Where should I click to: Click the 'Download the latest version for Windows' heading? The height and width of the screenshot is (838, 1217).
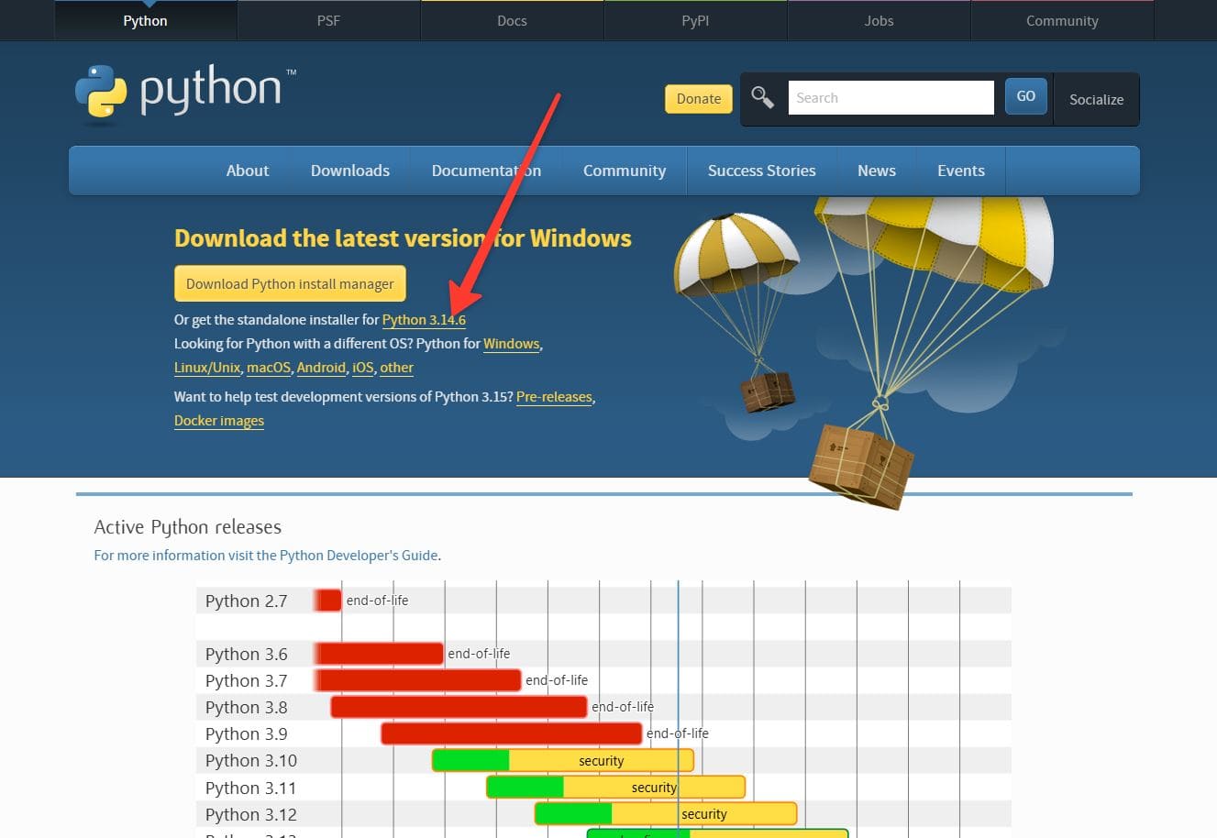pos(403,238)
